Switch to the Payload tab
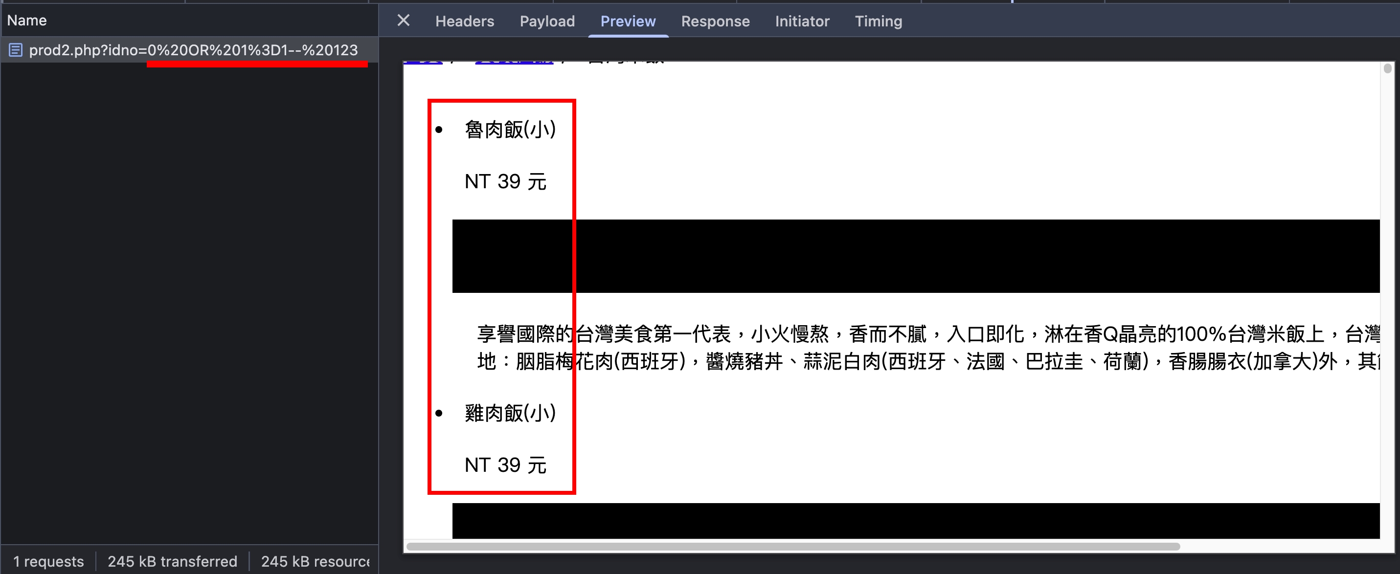 (547, 21)
